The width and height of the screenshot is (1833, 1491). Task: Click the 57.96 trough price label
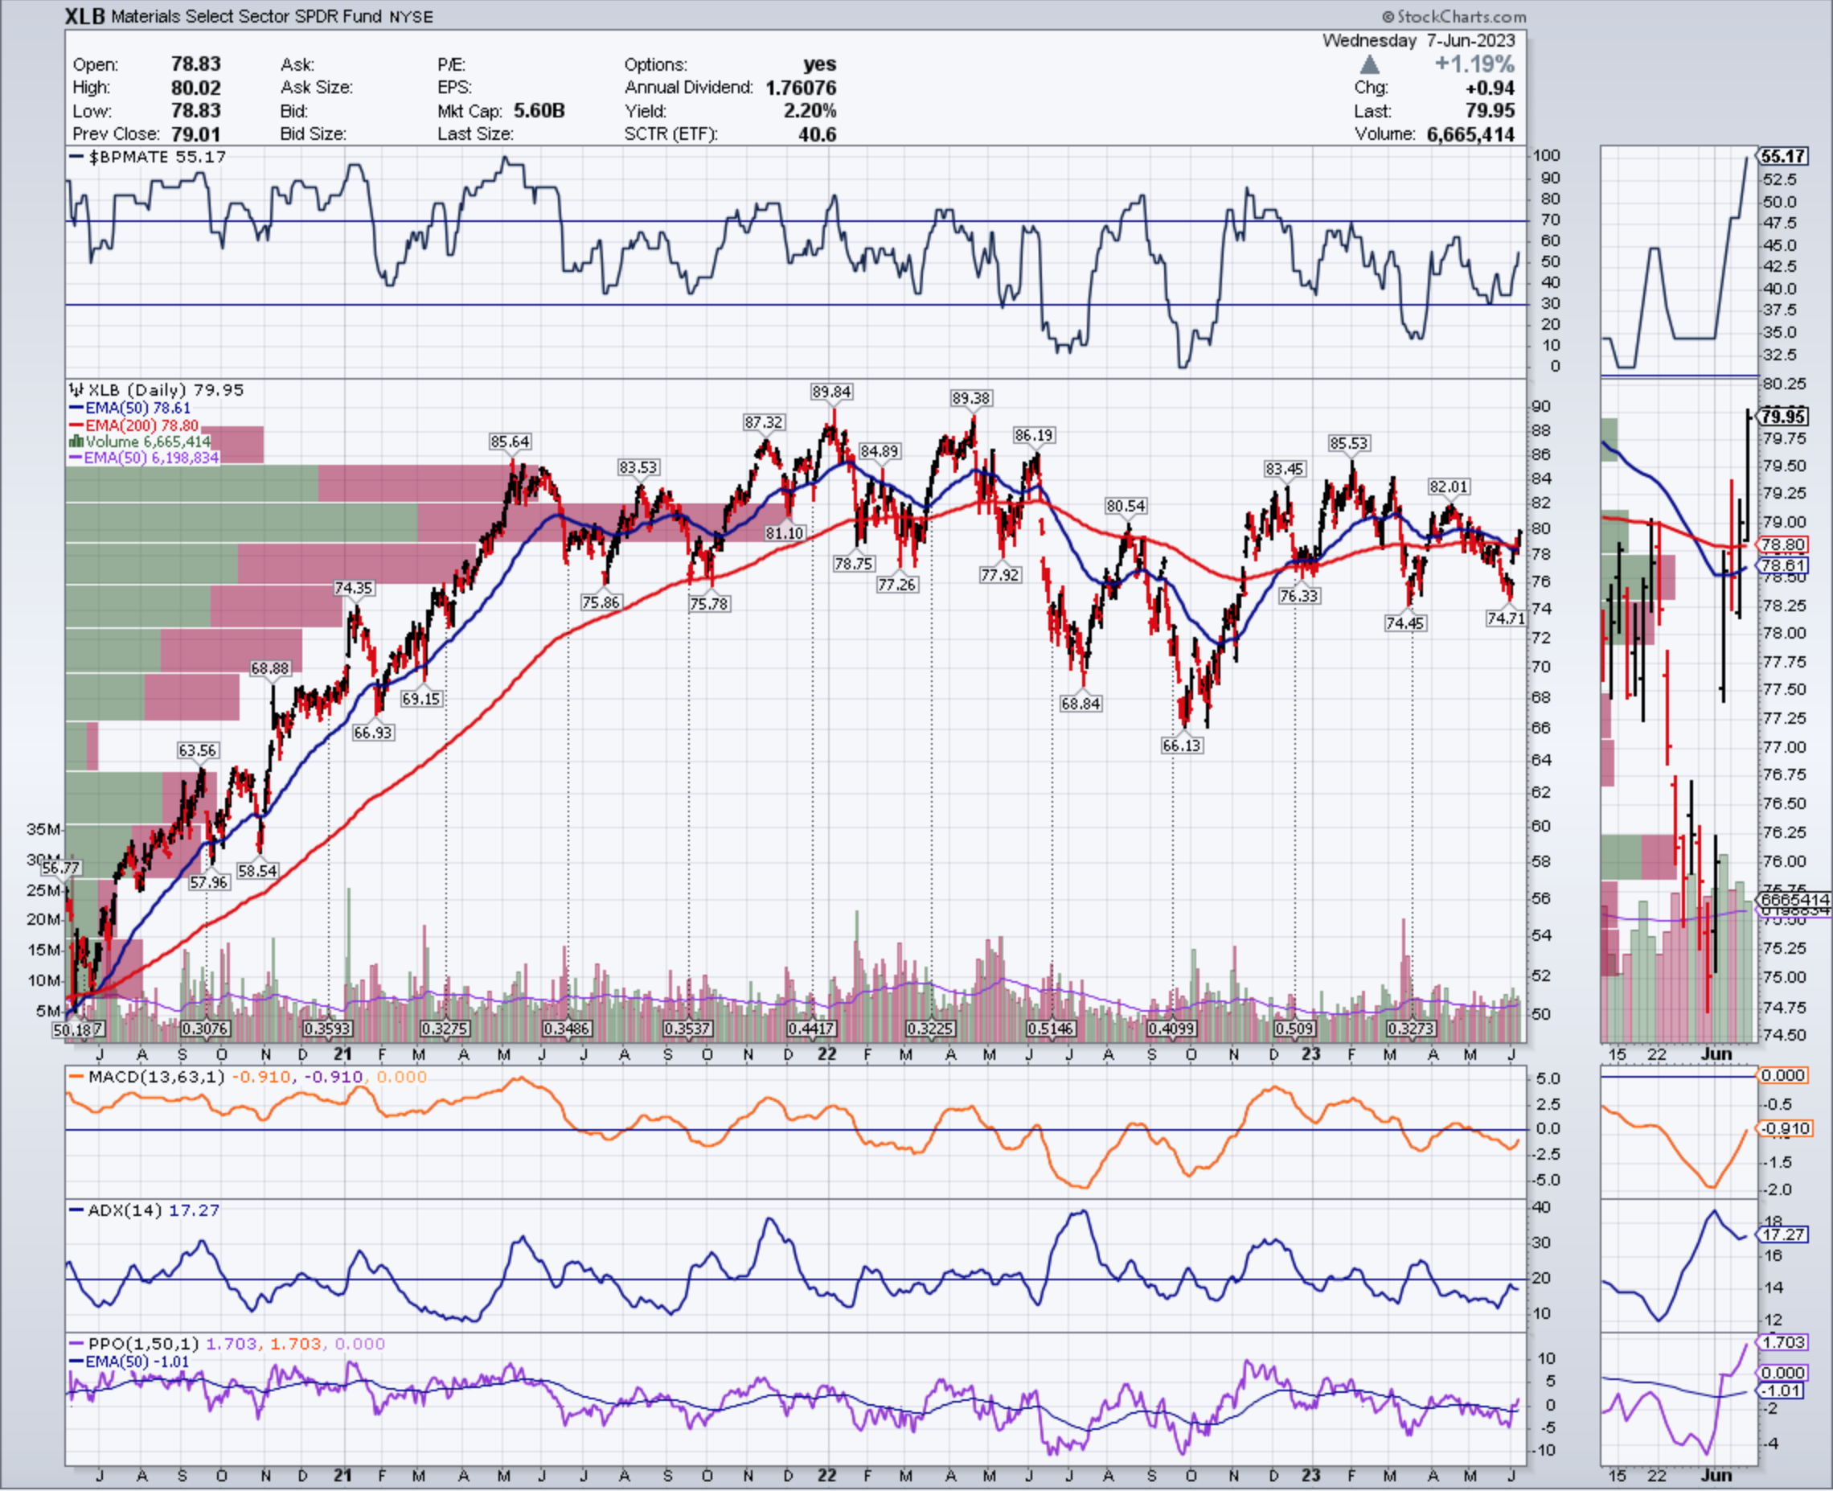coord(209,882)
